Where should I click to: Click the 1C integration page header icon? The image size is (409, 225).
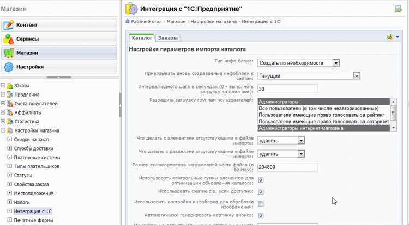(x=131, y=9)
